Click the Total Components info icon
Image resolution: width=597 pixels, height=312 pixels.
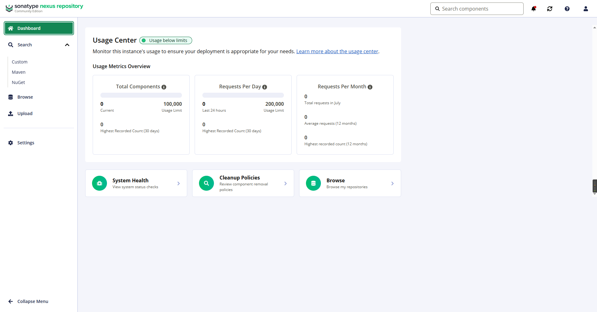coord(164,87)
